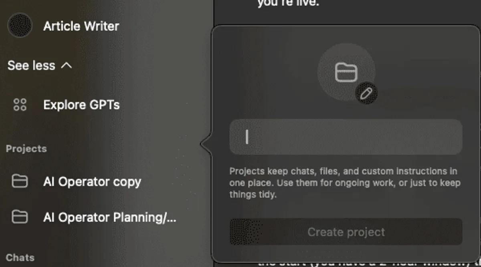Collapse the list with the See less chevron
This screenshot has width=481, height=267.
tap(66, 65)
